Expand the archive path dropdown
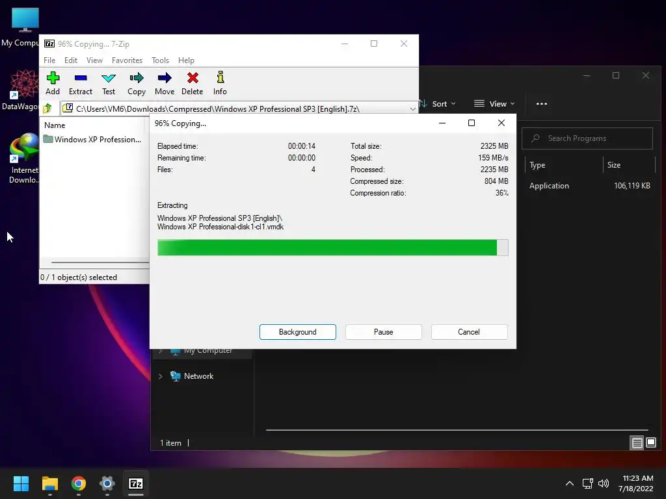 pyautogui.click(x=412, y=109)
